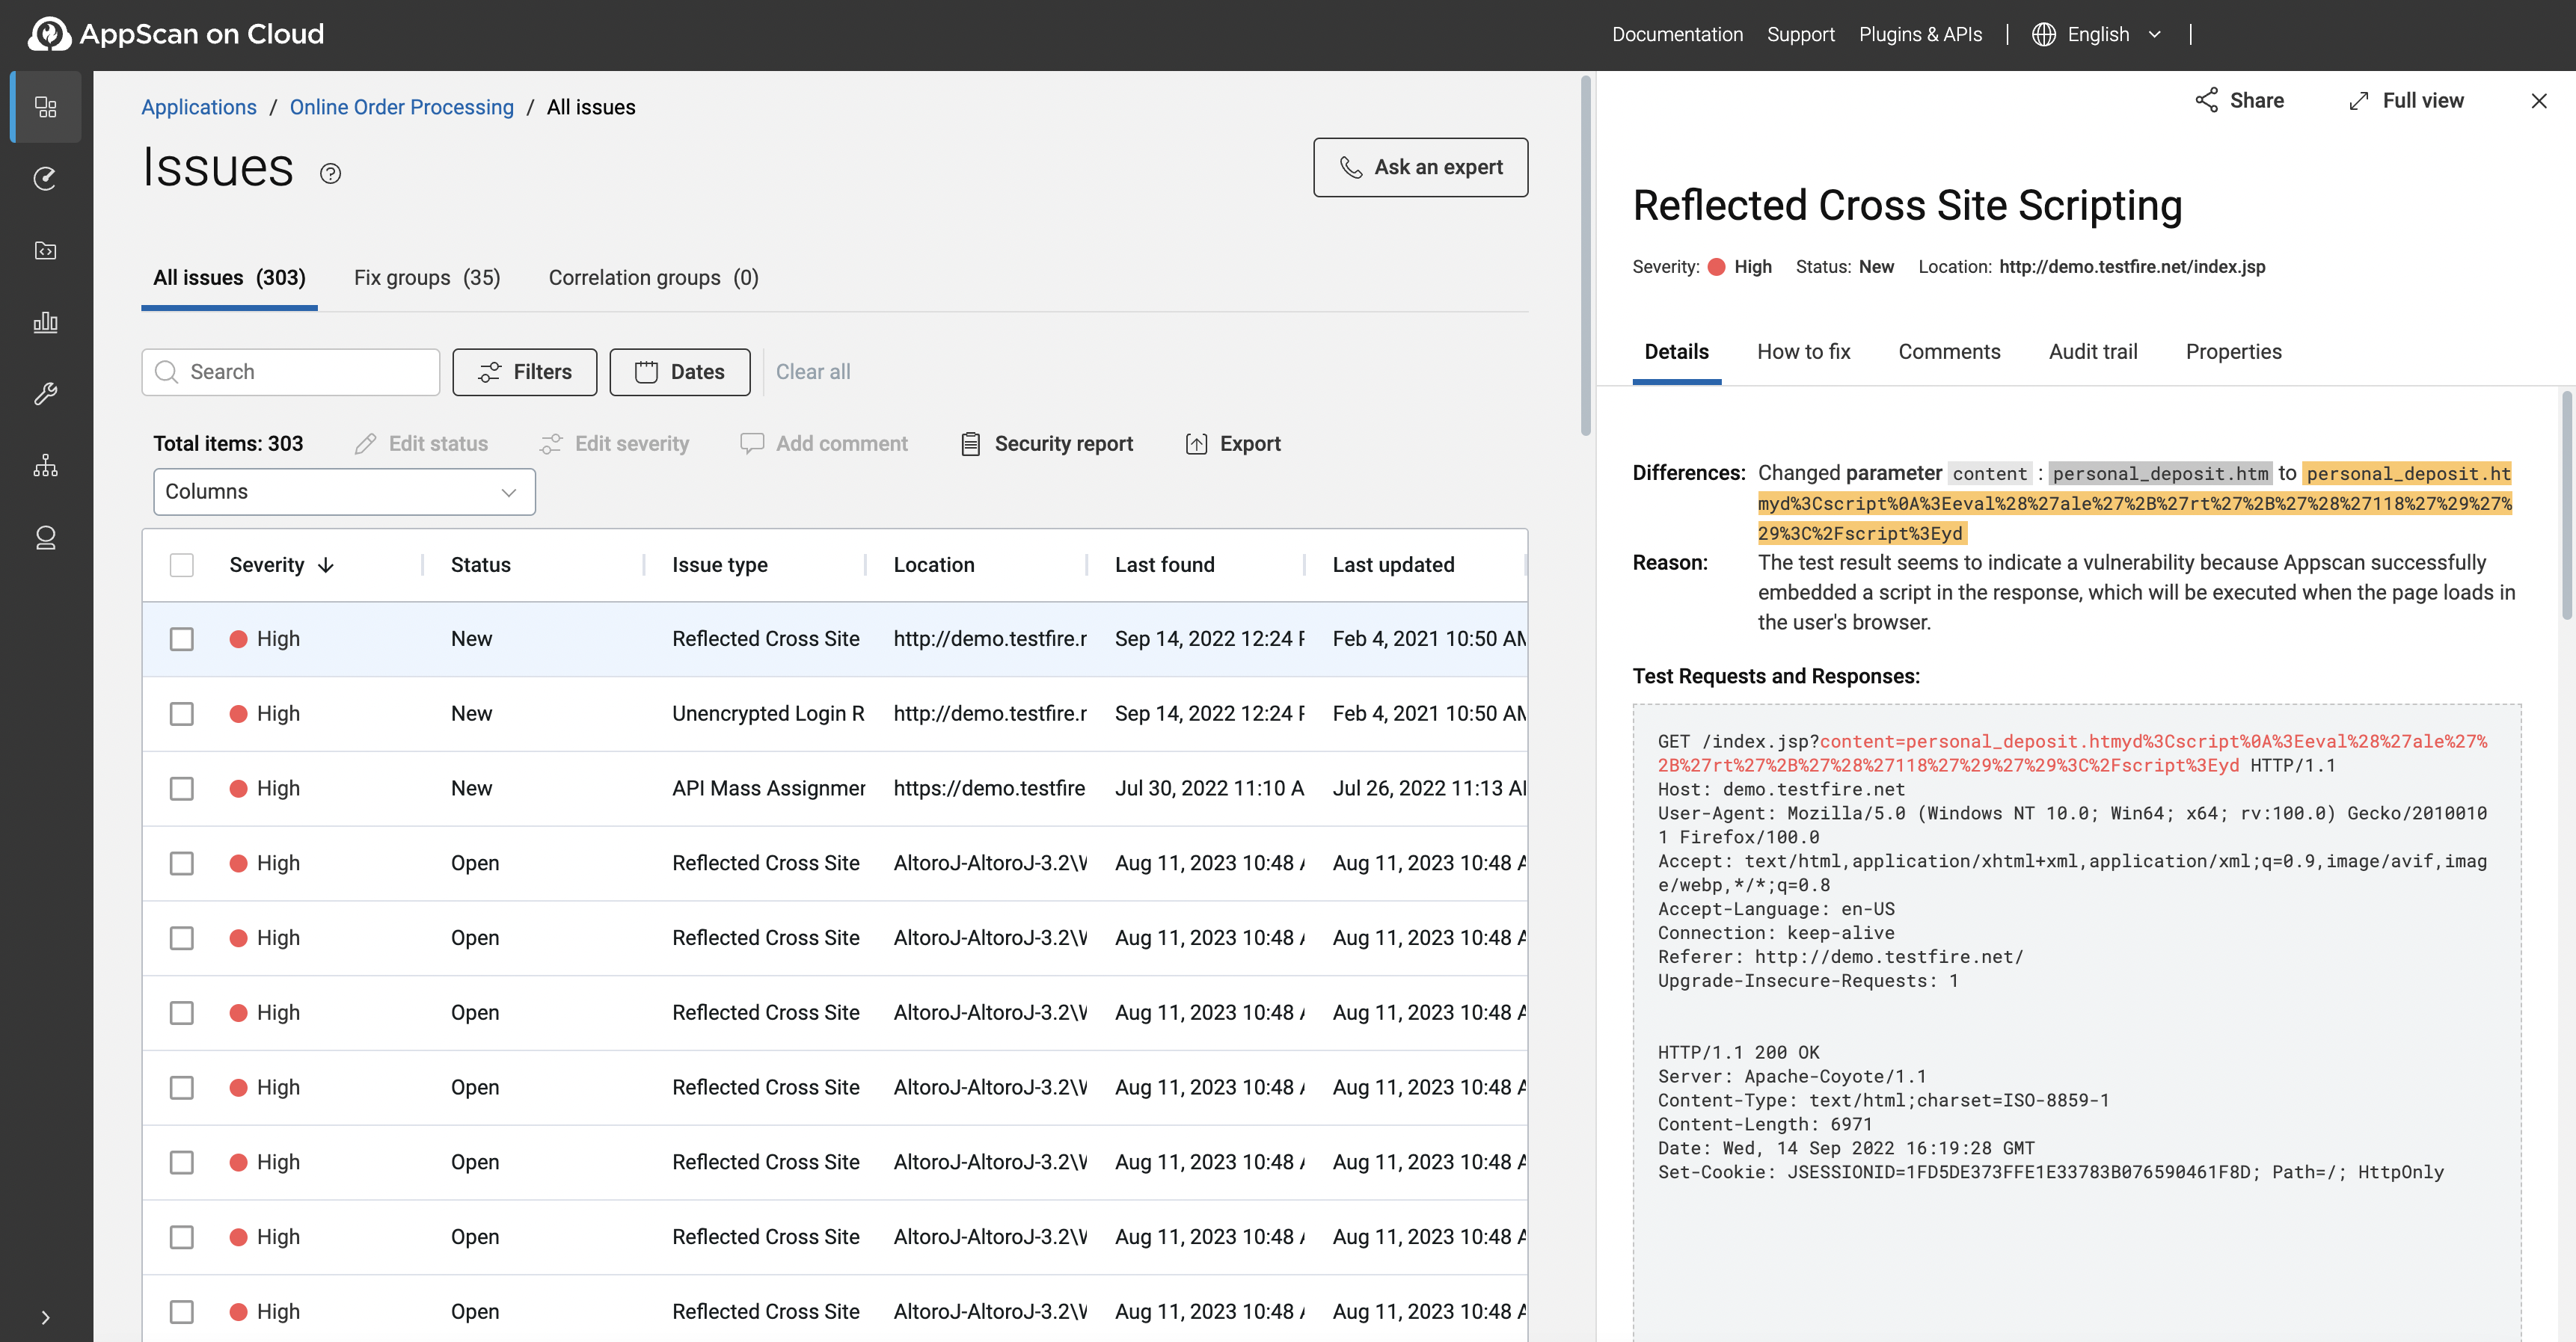
Task: Check the box for the second Open Reflected Cross Site row
Action: [x=181, y=938]
